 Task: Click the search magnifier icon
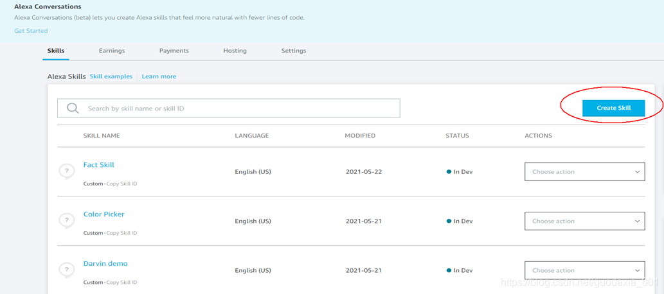tap(73, 108)
